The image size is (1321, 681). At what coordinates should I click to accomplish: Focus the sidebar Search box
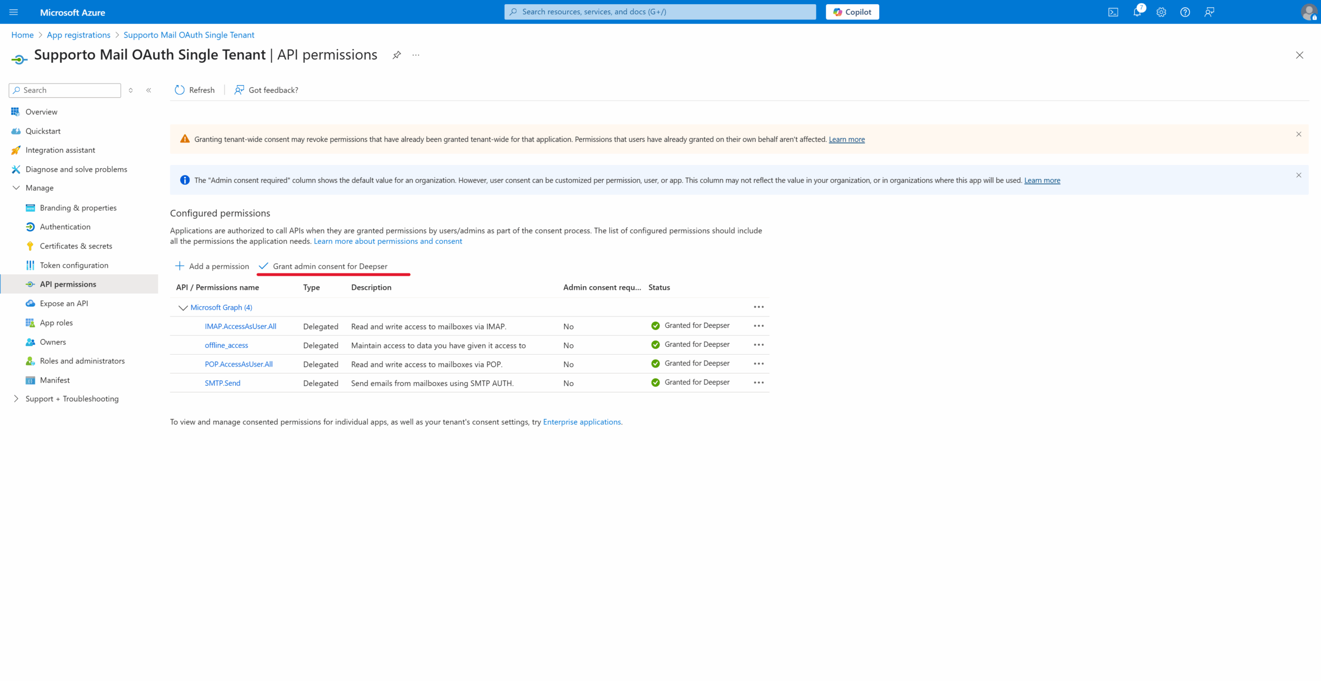(x=65, y=90)
